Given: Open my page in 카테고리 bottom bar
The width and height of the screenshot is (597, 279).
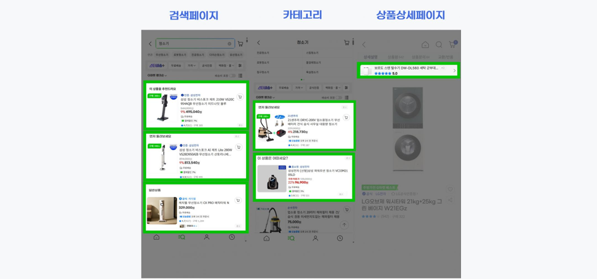Looking at the screenshot, I should (315, 239).
